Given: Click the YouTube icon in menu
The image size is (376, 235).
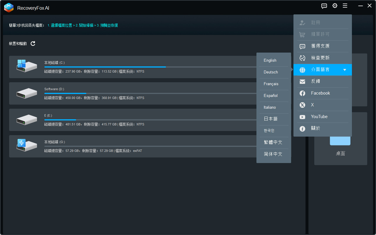Looking at the screenshot, I should coord(302,117).
